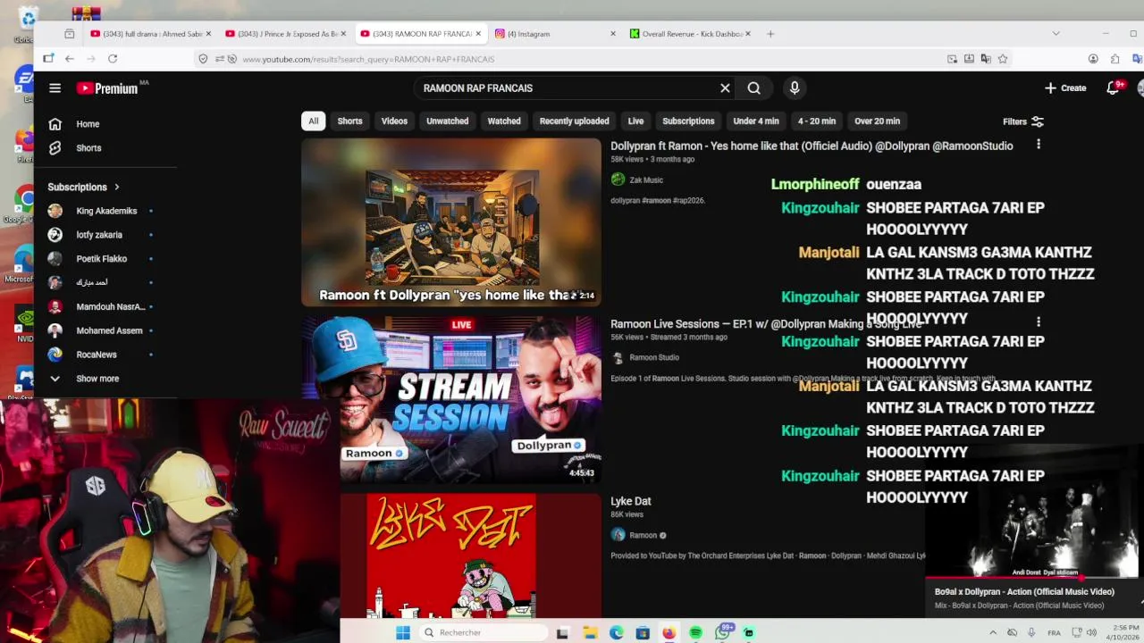1144x643 pixels.
Task: Select the Live filter chip
Action: click(x=635, y=121)
